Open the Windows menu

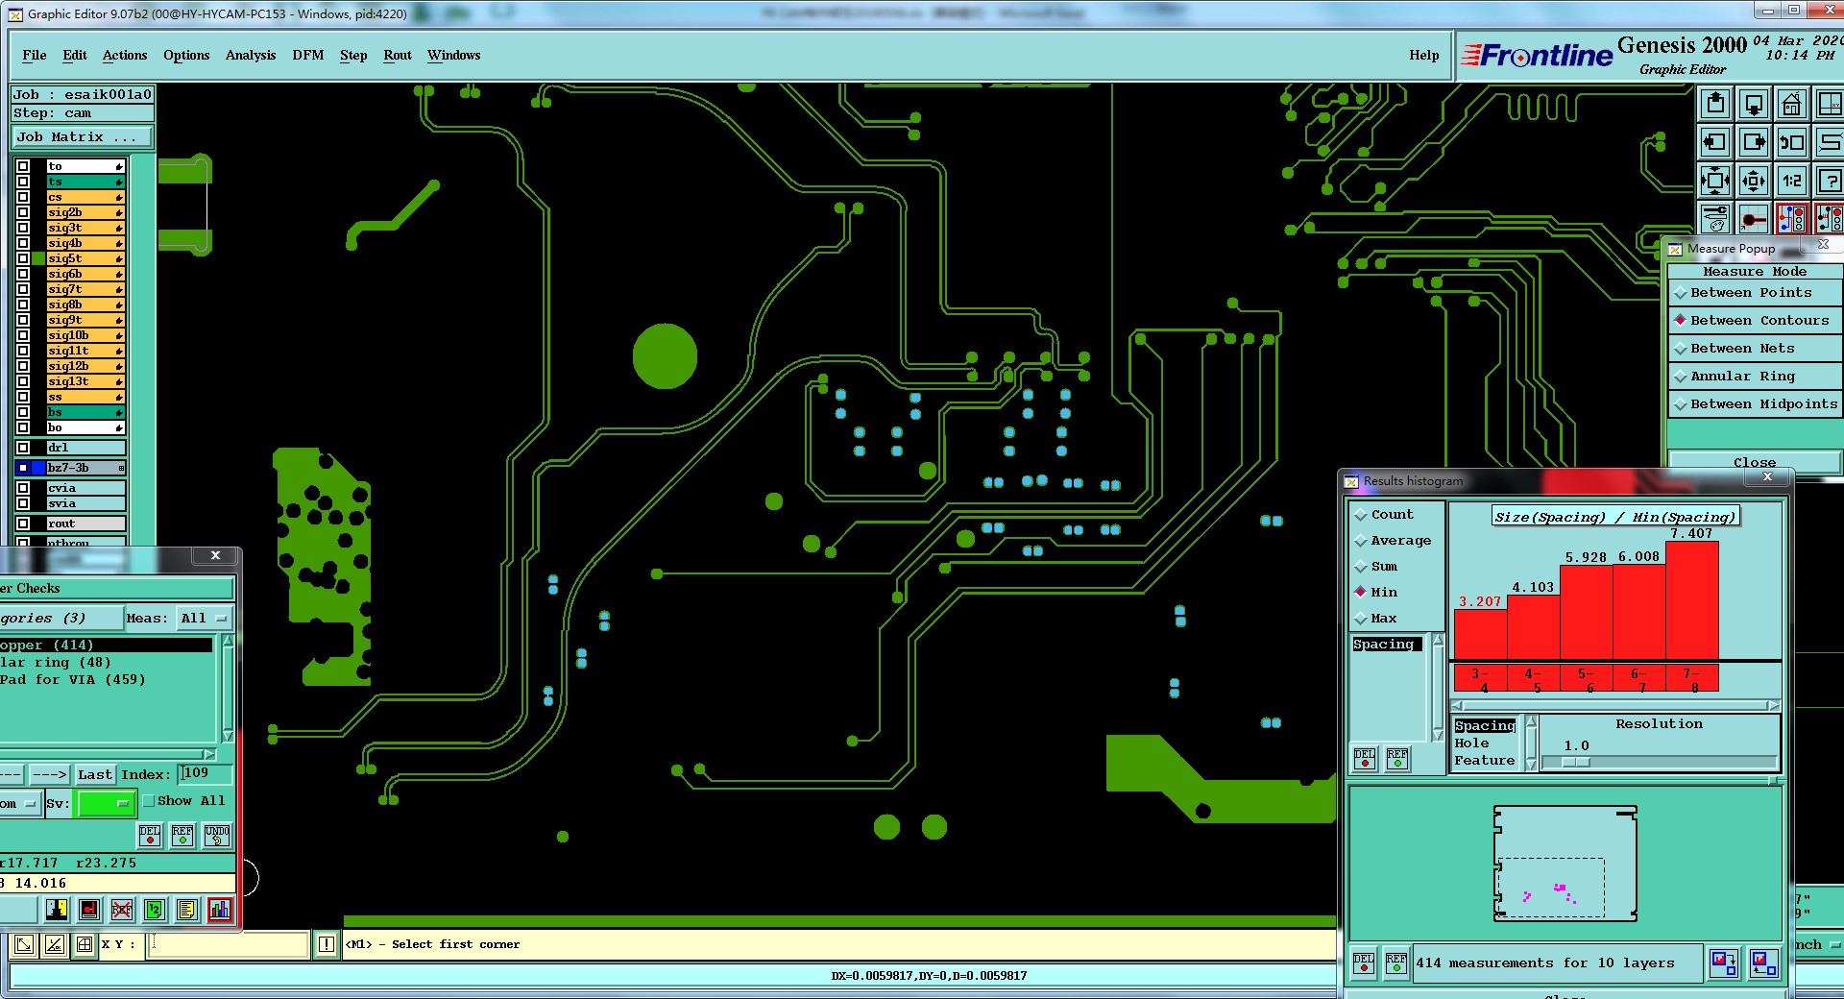(x=454, y=56)
